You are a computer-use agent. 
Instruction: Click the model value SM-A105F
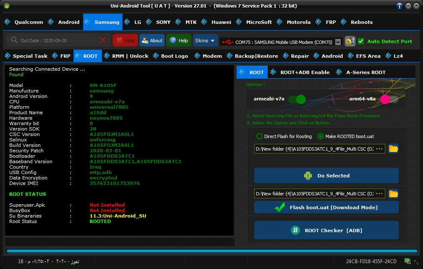pyautogui.click(x=103, y=85)
